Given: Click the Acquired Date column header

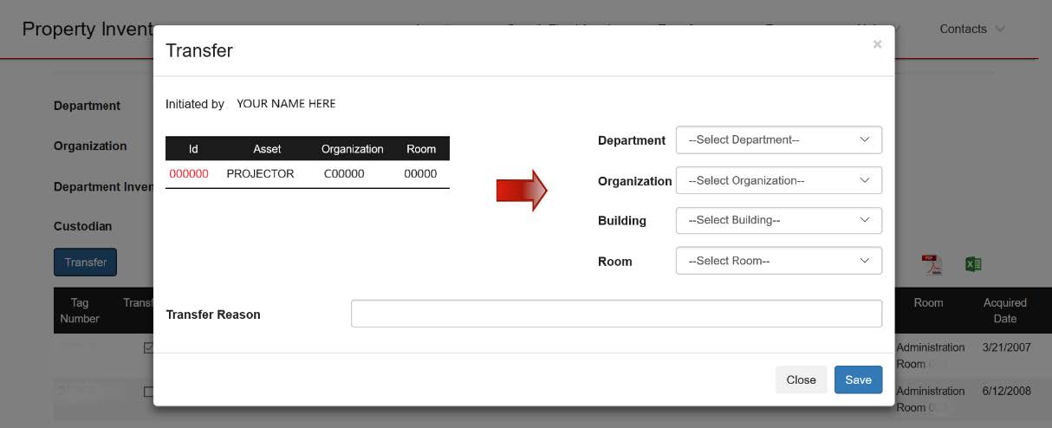Looking at the screenshot, I should coord(1005,310).
